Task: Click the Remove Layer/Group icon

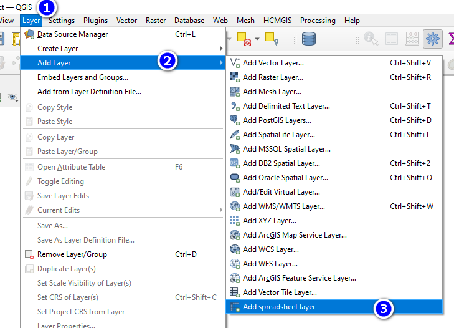Action: (29, 254)
